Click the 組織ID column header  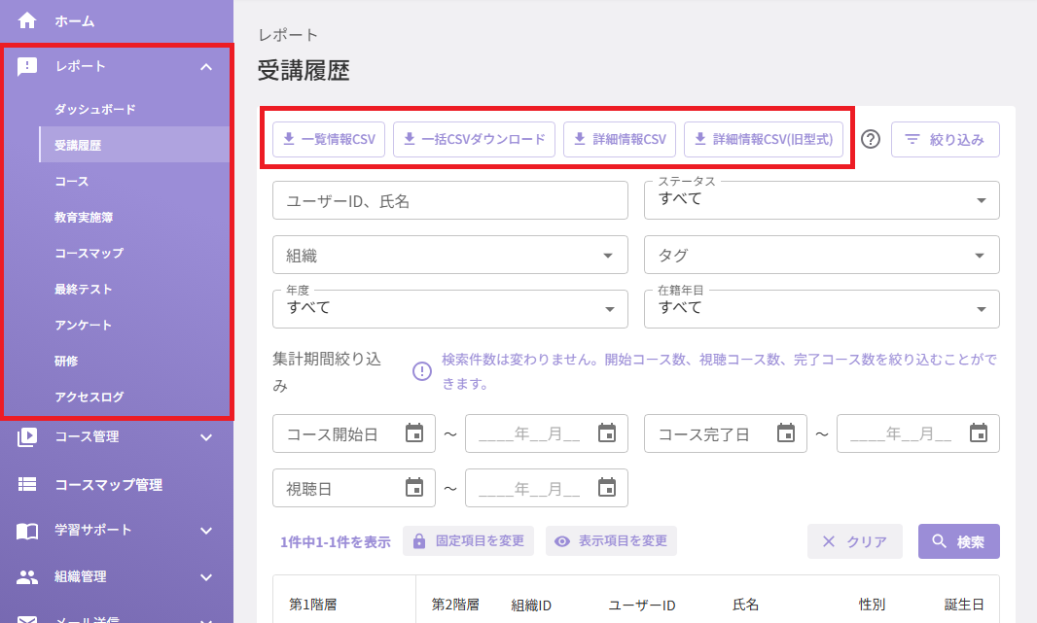pyautogui.click(x=531, y=606)
